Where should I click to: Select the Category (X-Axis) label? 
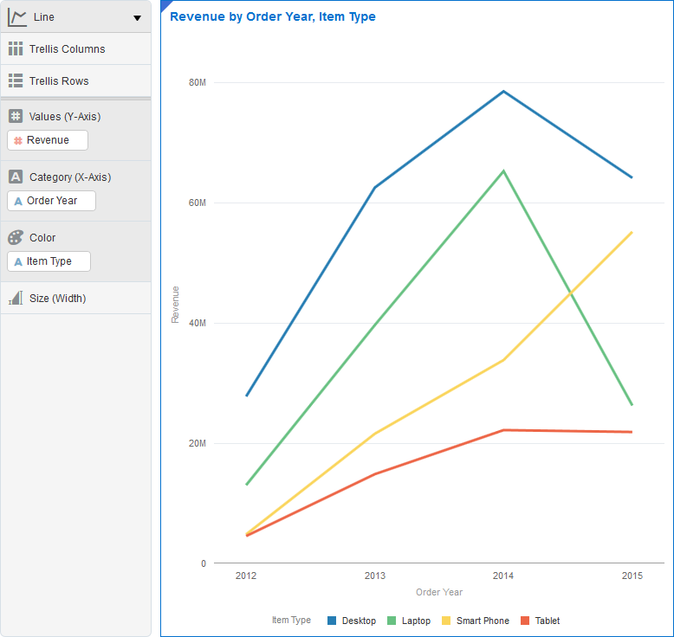(x=70, y=177)
